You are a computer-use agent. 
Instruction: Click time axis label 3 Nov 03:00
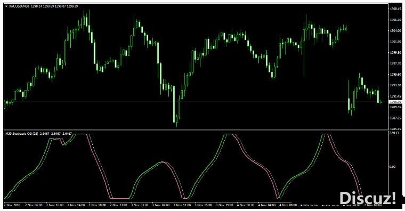point(140,205)
